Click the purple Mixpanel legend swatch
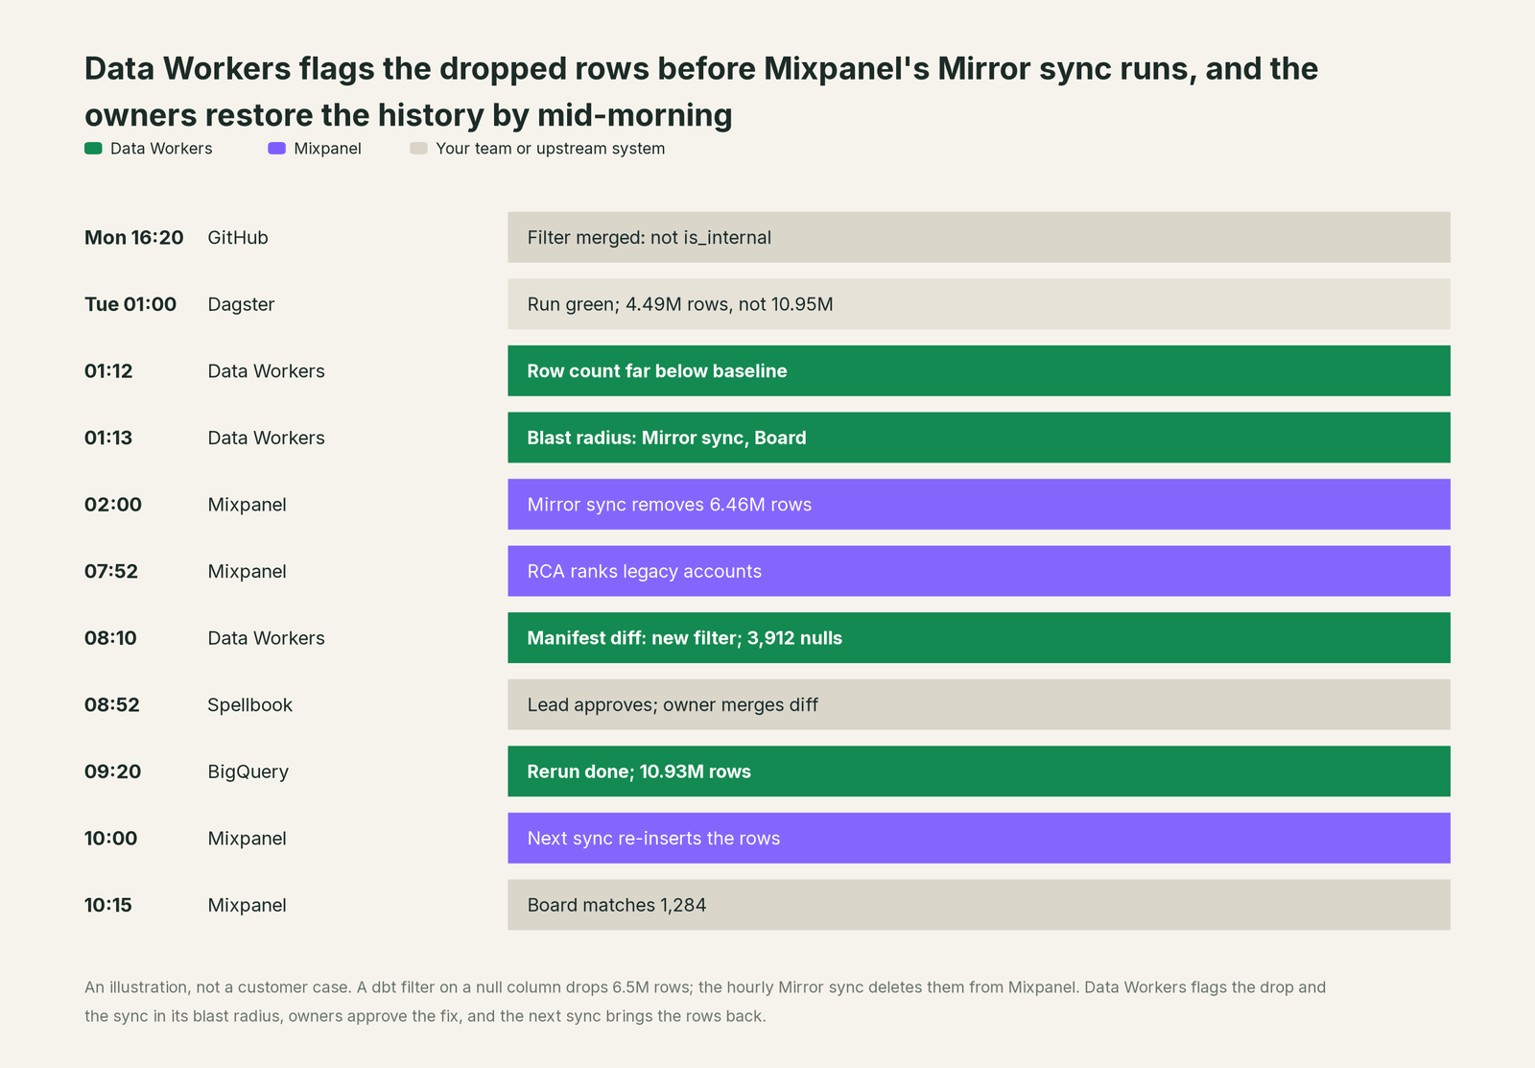Image resolution: width=1535 pixels, height=1068 pixels. pyautogui.click(x=276, y=149)
